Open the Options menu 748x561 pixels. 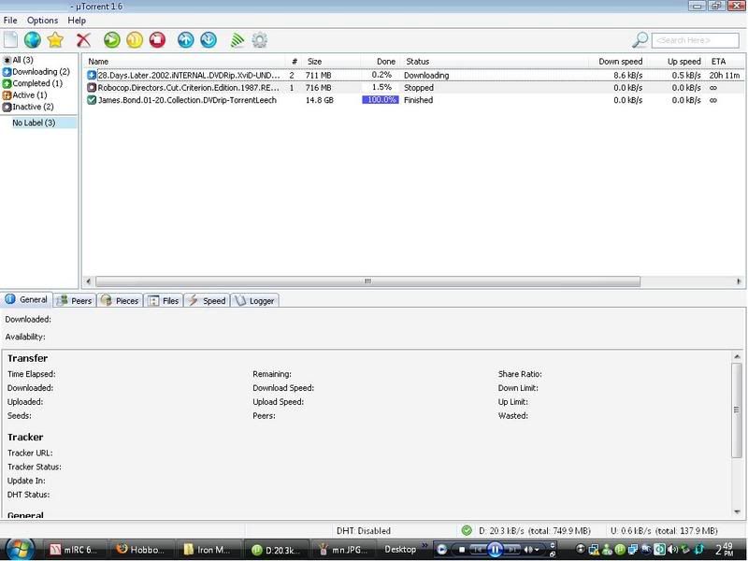42,21
